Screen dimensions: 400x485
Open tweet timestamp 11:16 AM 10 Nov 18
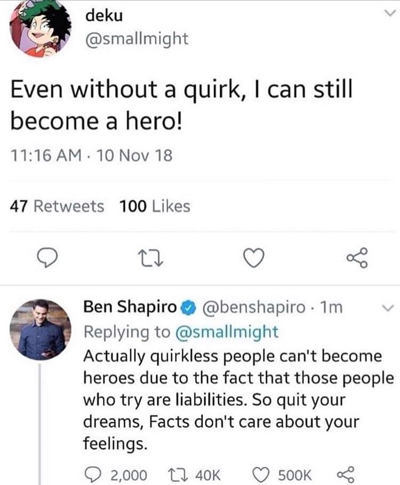click(91, 155)
